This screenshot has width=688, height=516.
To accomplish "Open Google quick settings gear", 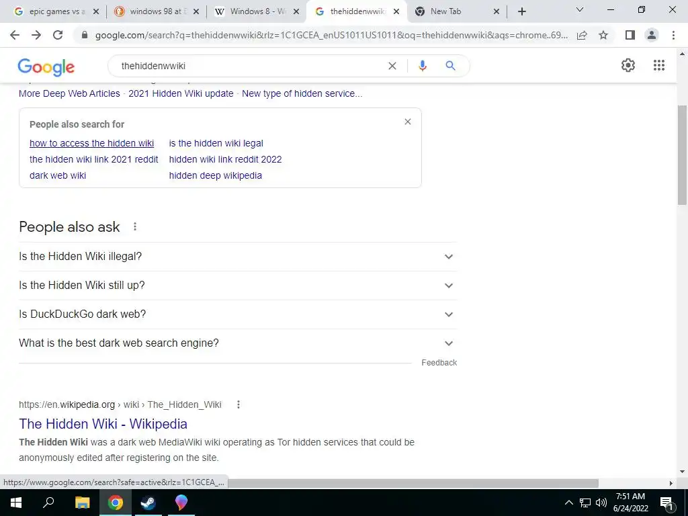I will click(628, 65).
